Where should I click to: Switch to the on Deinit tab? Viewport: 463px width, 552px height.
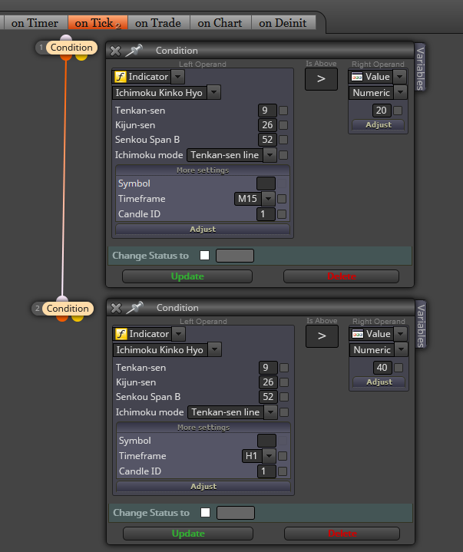pyautogui.click(x=283, y=23)
